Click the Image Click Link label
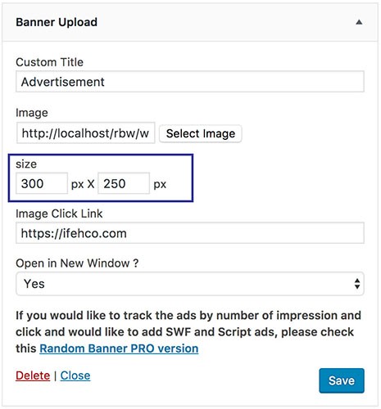 pyautogui.click(x=59, y=213)
